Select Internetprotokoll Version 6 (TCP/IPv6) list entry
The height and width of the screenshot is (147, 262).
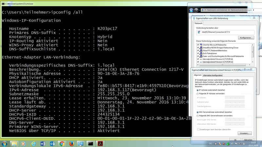(x=218, y=59)
